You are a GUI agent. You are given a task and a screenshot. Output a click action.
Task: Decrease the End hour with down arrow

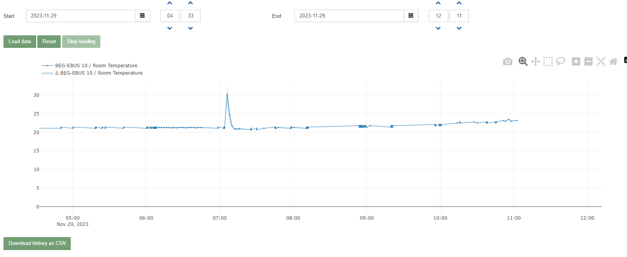point(438,28)
